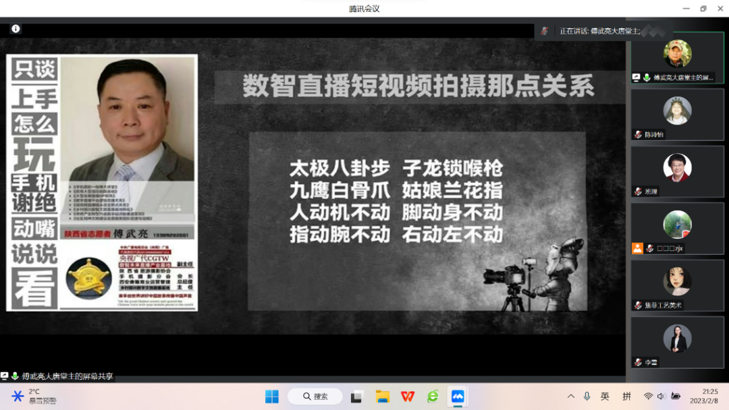Viewport: 729px width, 410px height.
Task: Toggle input language 英 indicator
Action: pyautogui.click(x=605, y=397)
